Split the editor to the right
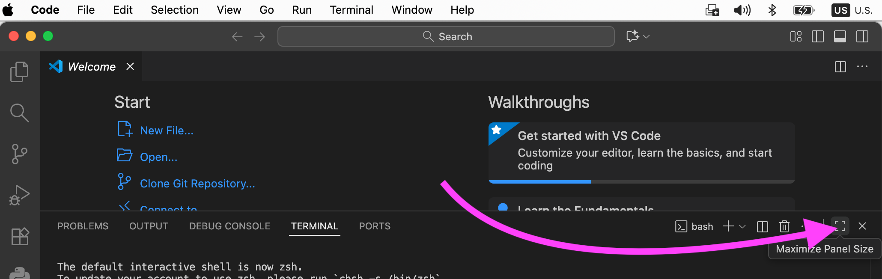Image resolution: width=882 pixels, height=279 pixels. (840, 67)
